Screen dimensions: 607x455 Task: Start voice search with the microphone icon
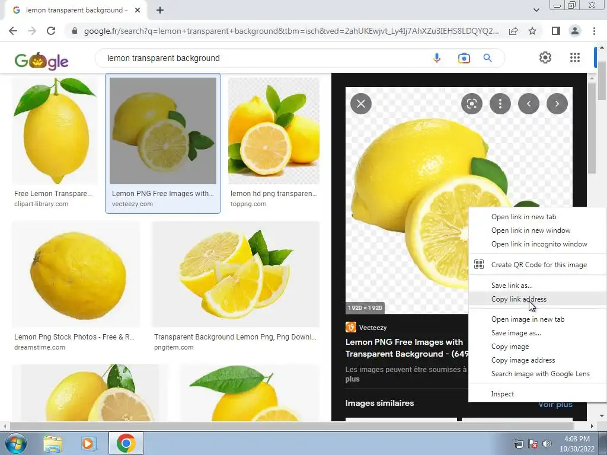pos(437,58)
